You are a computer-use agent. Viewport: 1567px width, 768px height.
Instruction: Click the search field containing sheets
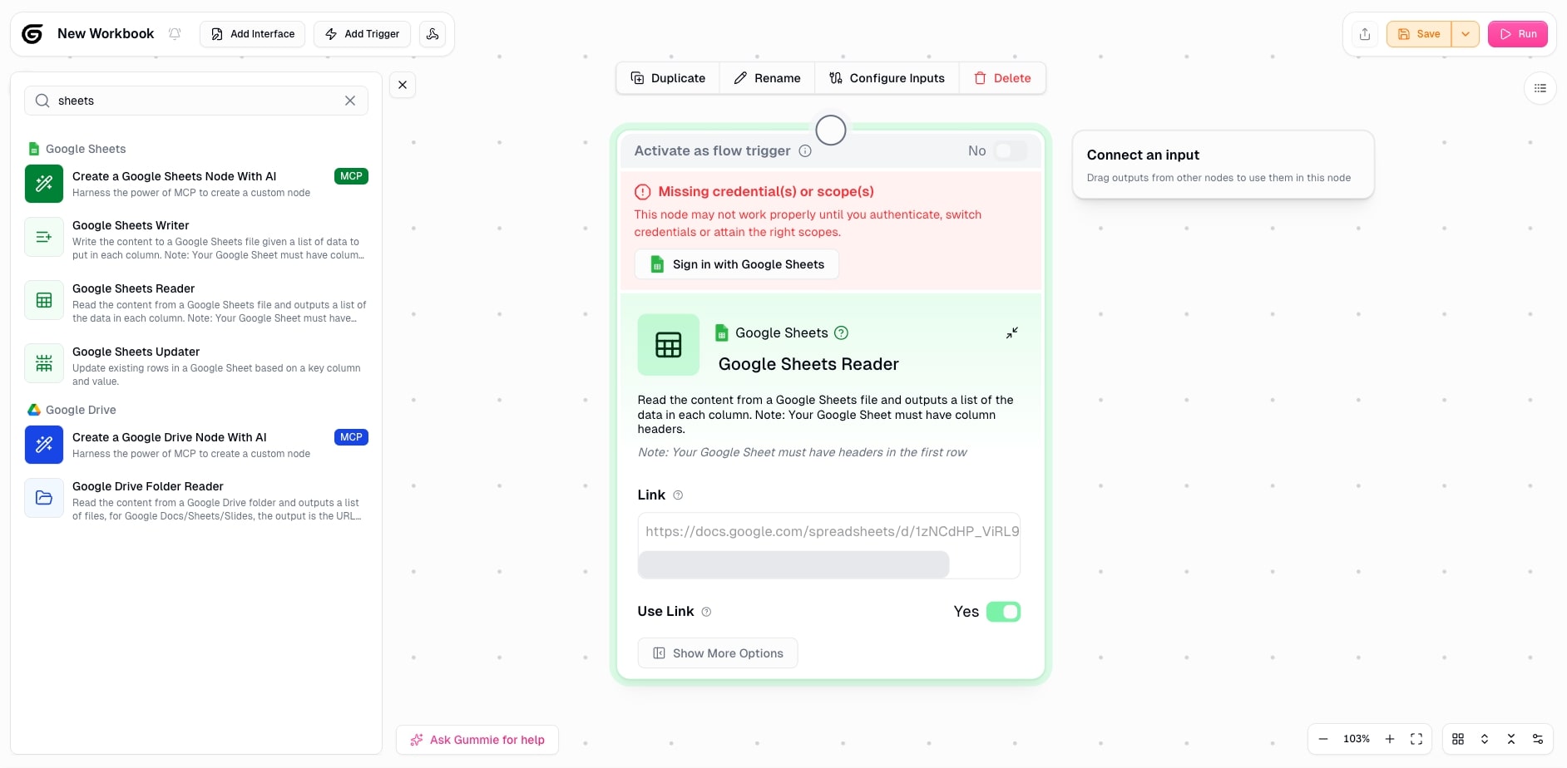(196, 101)
